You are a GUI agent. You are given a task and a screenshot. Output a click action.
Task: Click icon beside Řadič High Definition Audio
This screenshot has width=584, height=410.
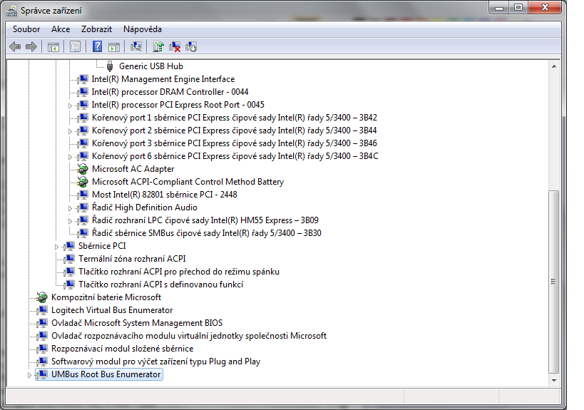tap(83, 207)
